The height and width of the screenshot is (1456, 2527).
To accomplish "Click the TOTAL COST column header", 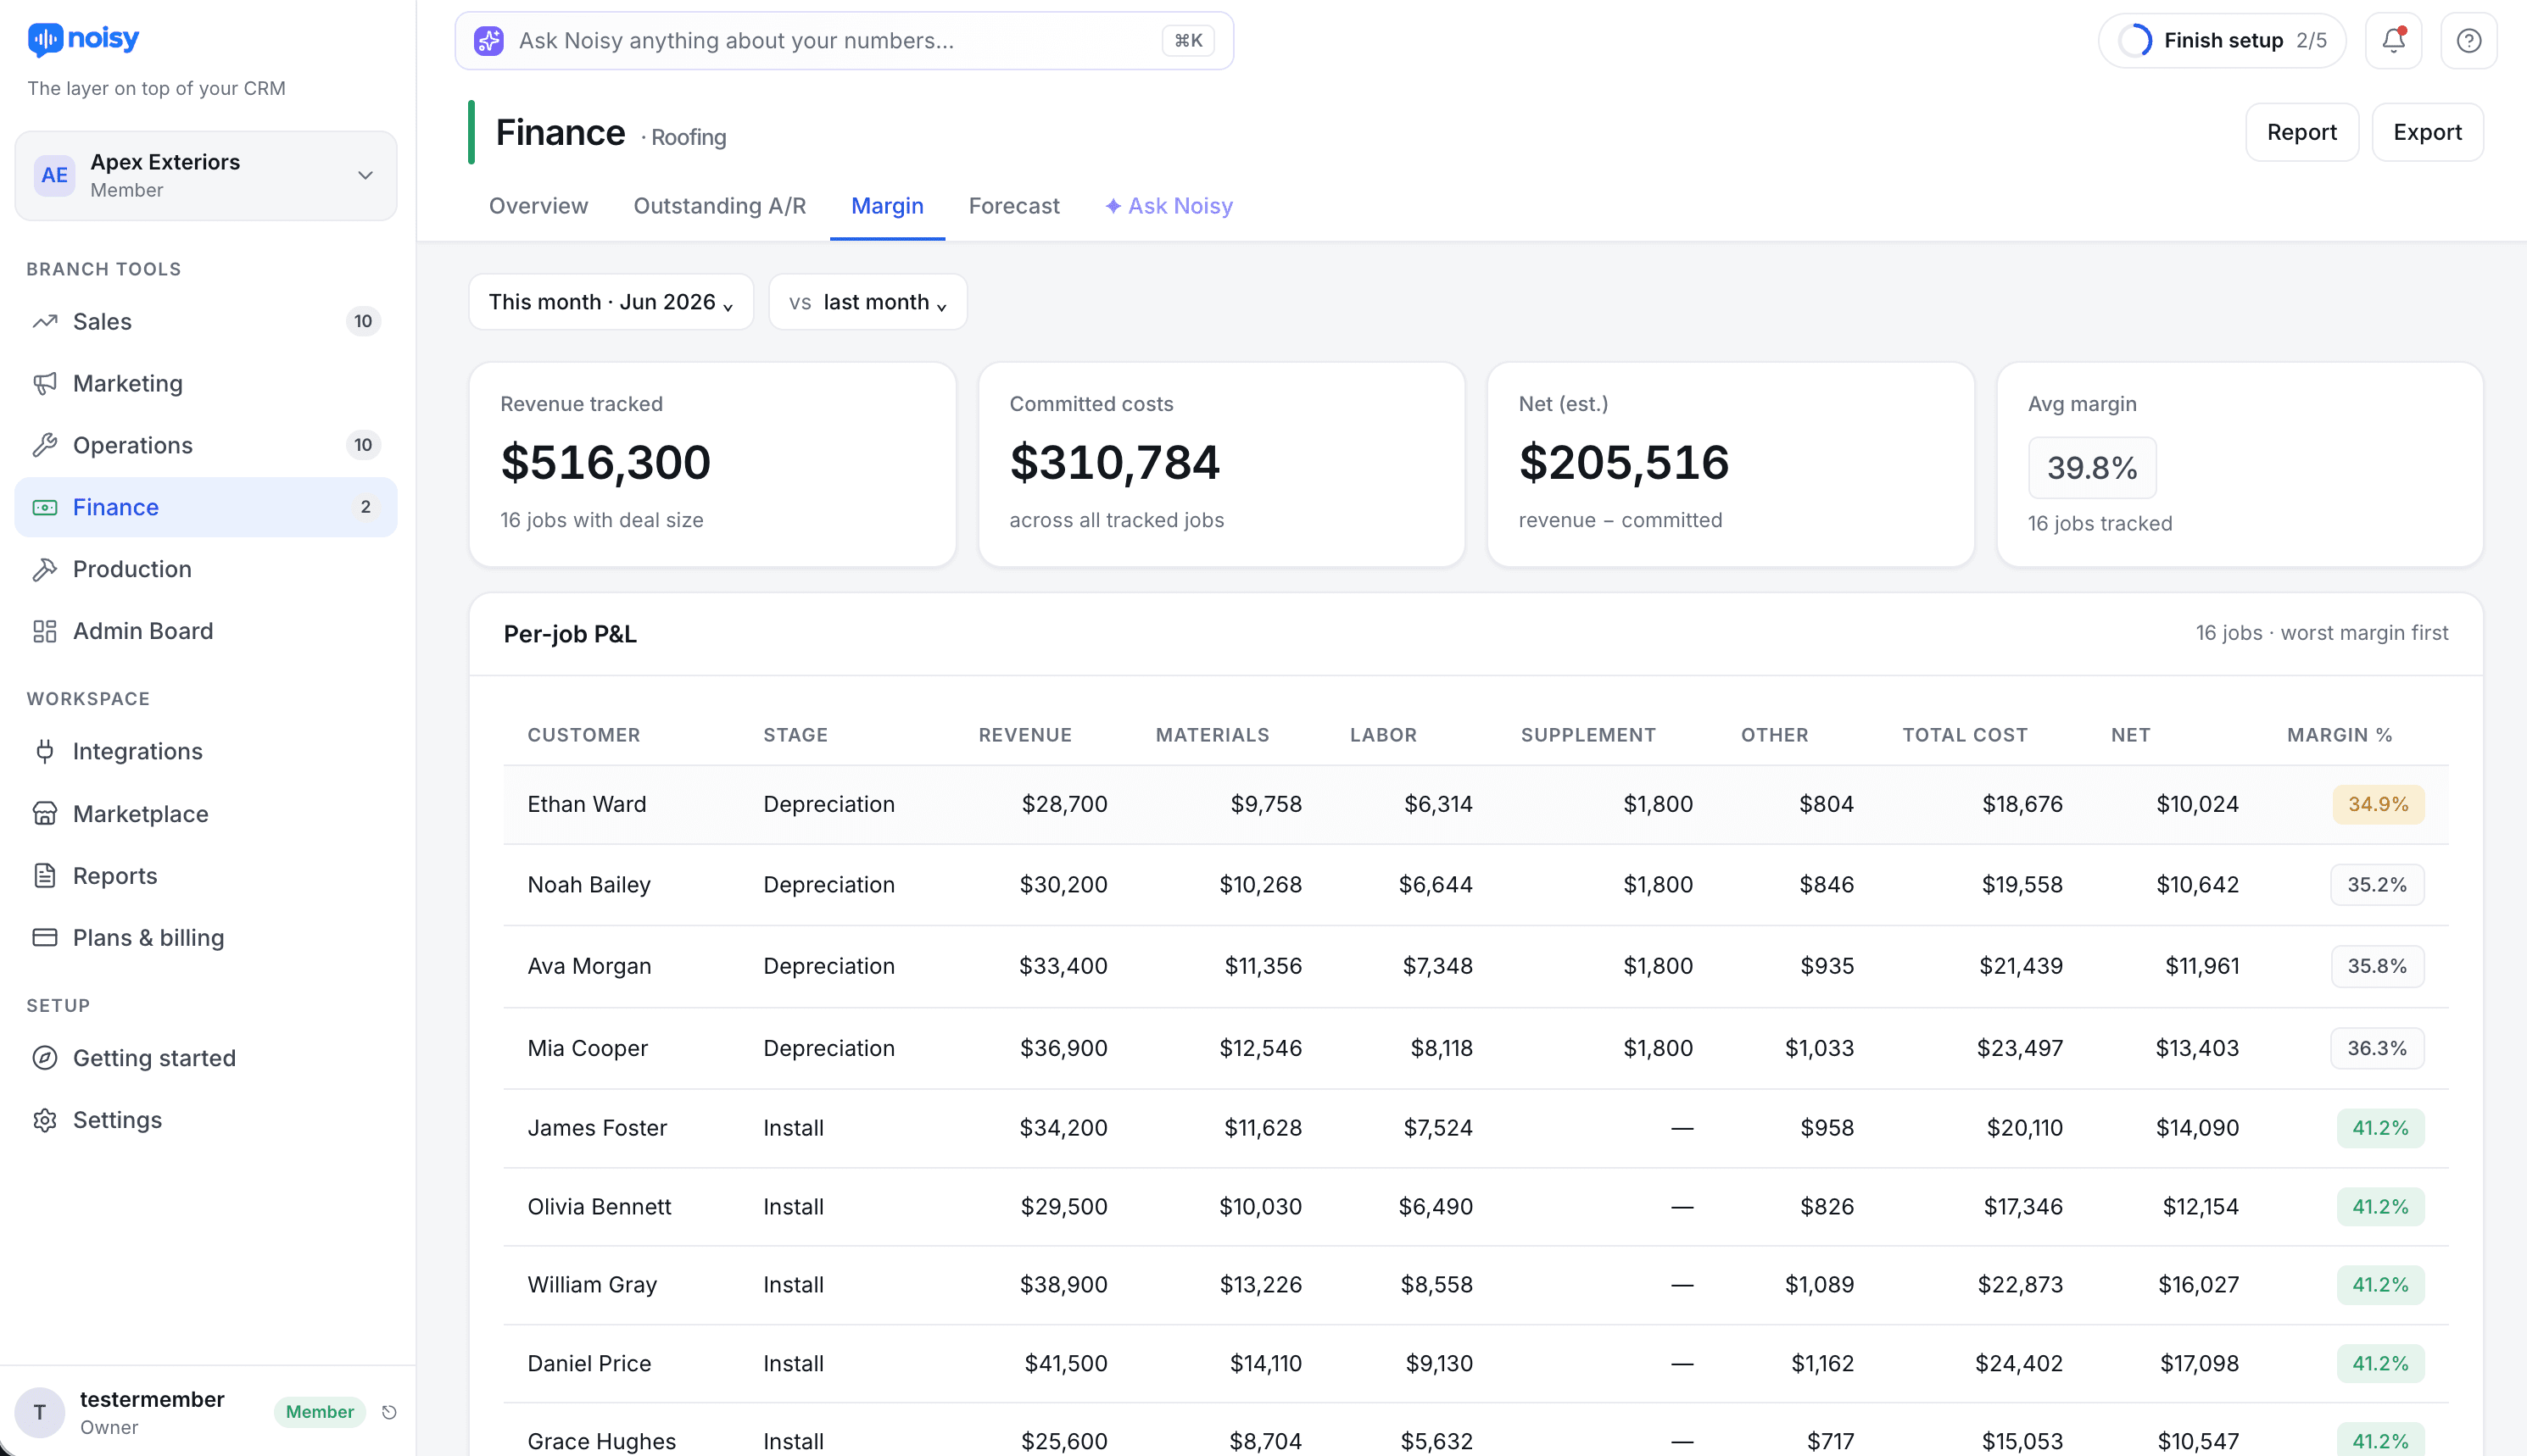I will pyautogui.click(x=1965, y=735).
